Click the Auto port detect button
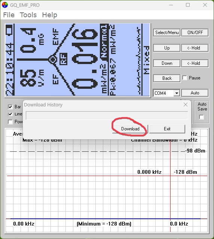 pyautogui.click(x=195, y=93)
